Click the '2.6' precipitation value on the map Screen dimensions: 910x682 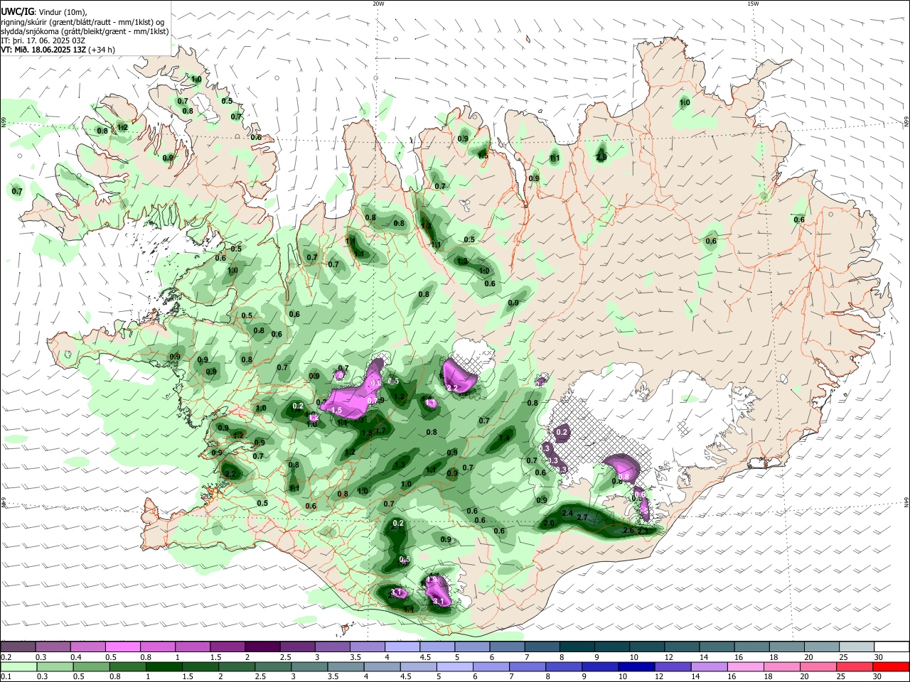coord(628,530)
